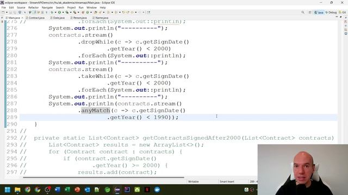Click the Coverage launch icon
Viewport: 348px width, 195px height.
tap(67, 12)
